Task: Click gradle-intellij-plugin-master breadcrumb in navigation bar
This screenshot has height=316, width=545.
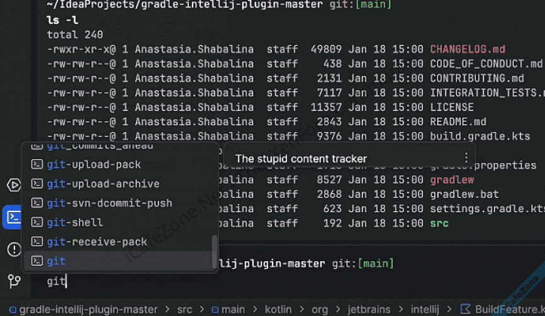Action: pyautogui.click(x=88, y=309)
